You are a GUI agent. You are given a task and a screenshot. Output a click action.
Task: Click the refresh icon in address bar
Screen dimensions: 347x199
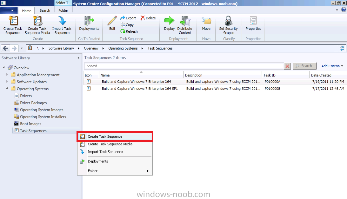(x=342, y=48)
